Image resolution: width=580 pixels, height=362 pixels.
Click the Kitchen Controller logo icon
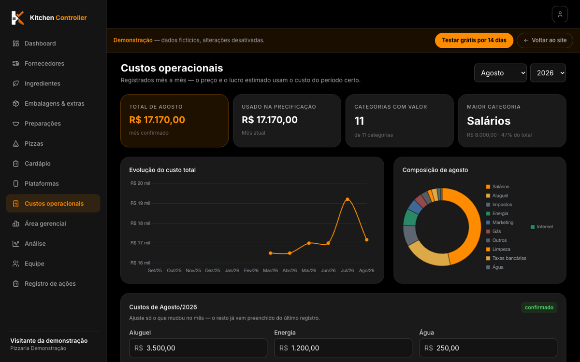pos(18,18)
